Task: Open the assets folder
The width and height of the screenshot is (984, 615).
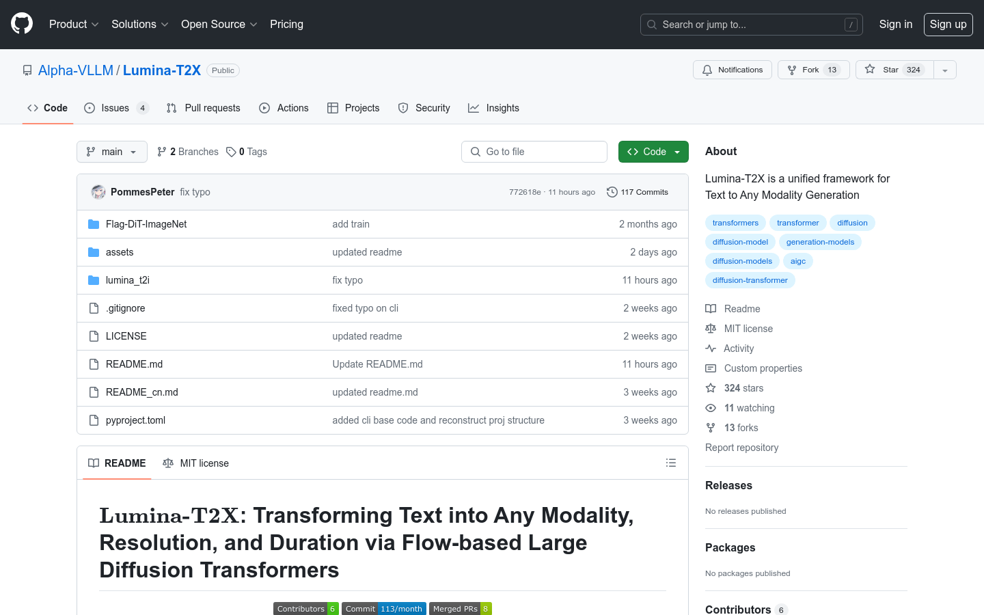Action: point(120,252)
